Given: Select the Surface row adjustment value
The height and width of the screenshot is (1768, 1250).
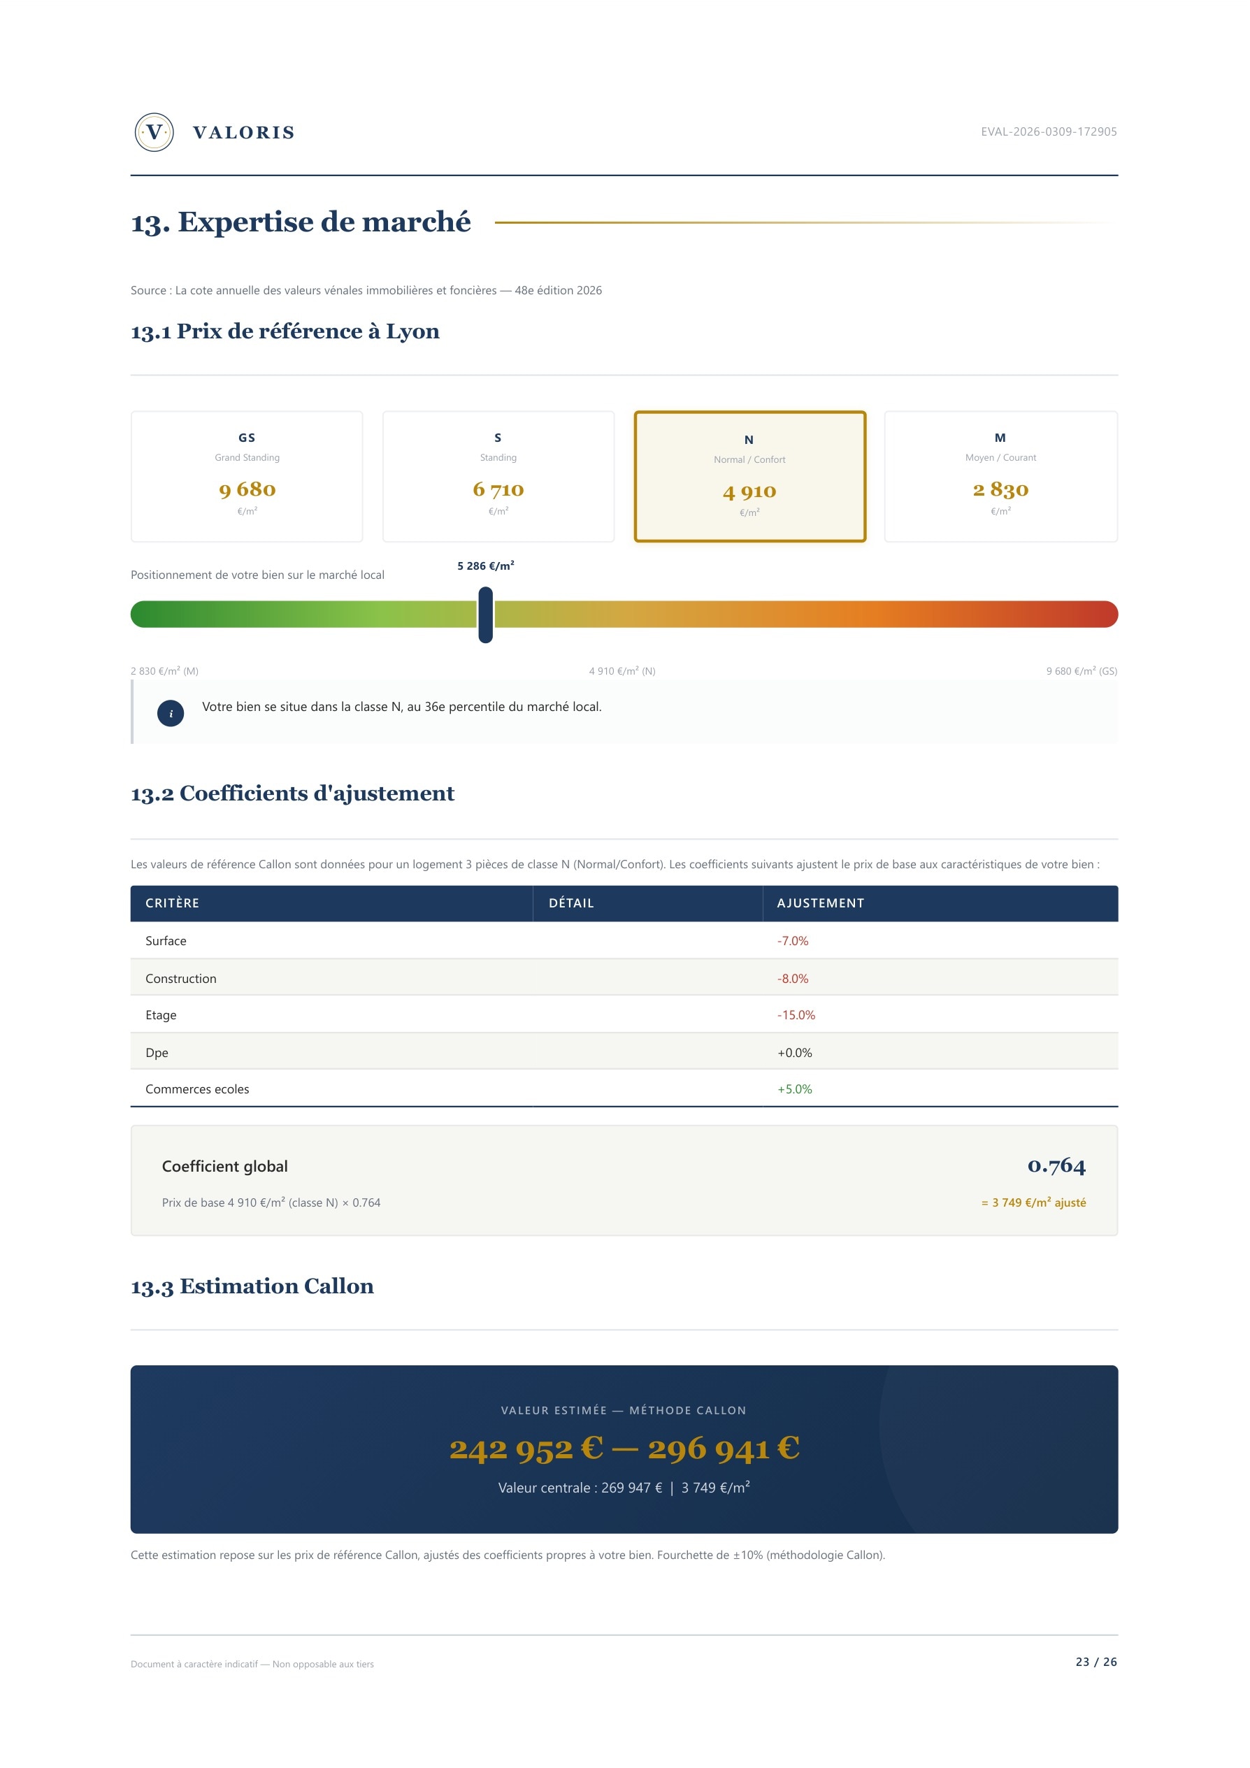Looking at the screenshot, I should (x=793, y=941).
